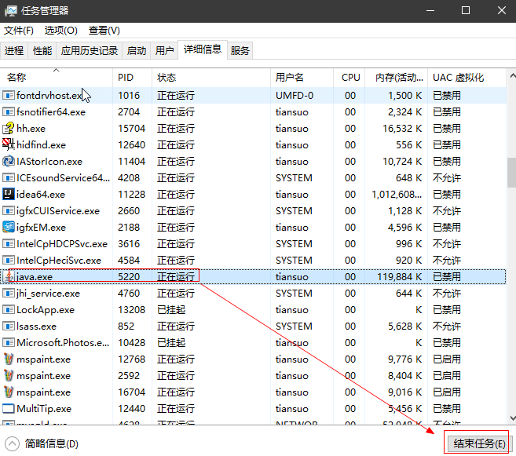Open the 查看(V) menu
Screen dimensions: 516x456
pos(104,31)
